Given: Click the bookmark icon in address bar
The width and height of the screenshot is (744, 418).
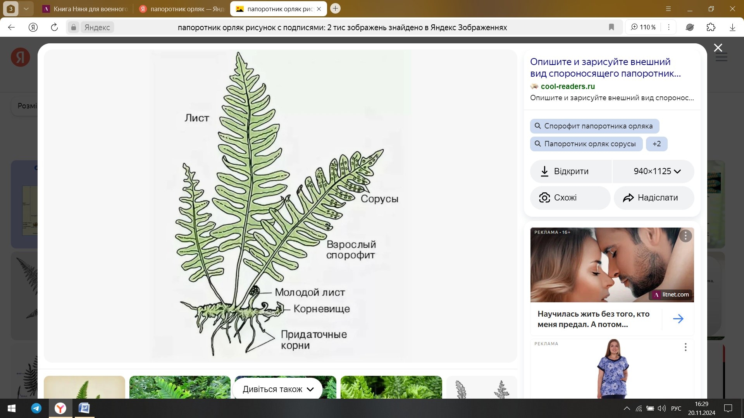Looking at the screenshot, I should [x=611, y=27].
